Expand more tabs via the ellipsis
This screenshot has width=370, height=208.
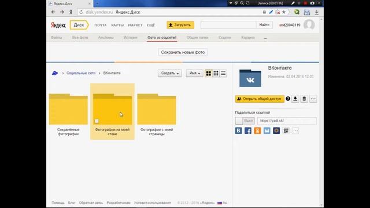265,38
